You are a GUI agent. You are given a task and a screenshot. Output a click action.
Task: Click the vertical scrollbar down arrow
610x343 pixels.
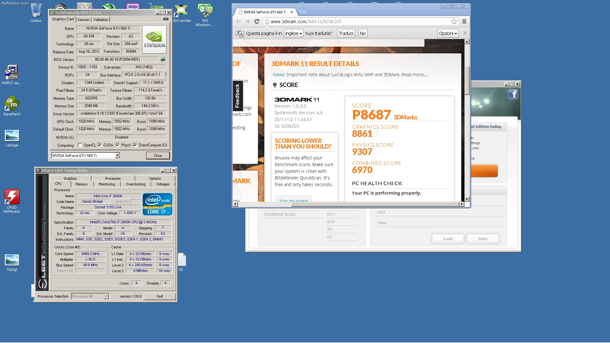(x=467, y=199)
